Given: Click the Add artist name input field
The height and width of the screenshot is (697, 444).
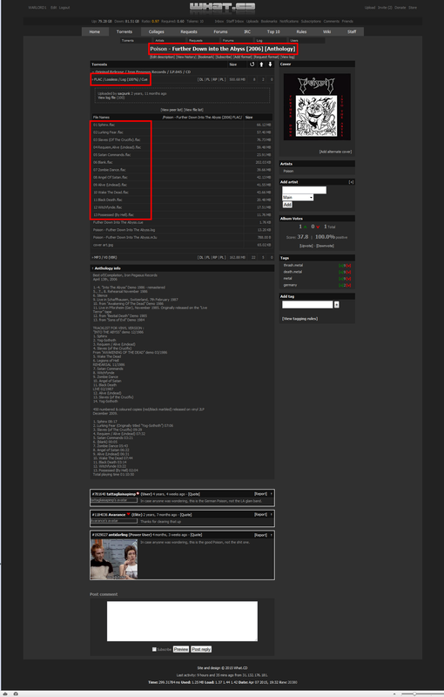Looking at the screenshot, I should coord(304,190).
